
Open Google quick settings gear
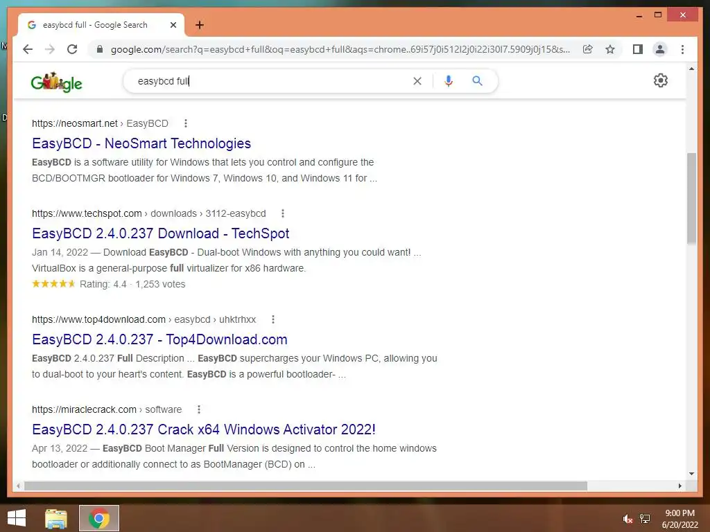[661, 80]
